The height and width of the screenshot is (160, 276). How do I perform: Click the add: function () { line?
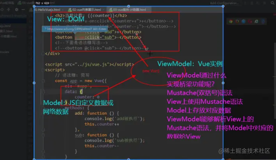97,113
